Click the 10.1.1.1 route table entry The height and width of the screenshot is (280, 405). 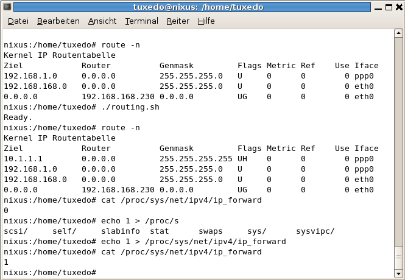click(x=21, y=158)
